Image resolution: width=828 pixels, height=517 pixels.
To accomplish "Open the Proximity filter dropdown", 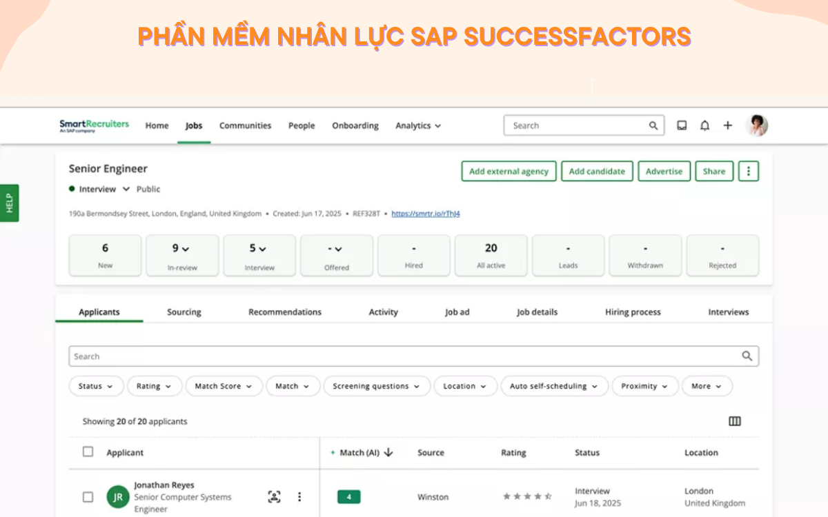I will [644, 386].
